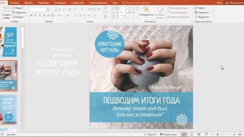Switch to the Вставка ribbon tab

coord(15,3)
